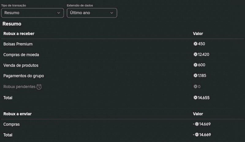245x142 pixels.
Task: Click the chevron on the Resumo dropdown
Action: [x=59, y=13]
